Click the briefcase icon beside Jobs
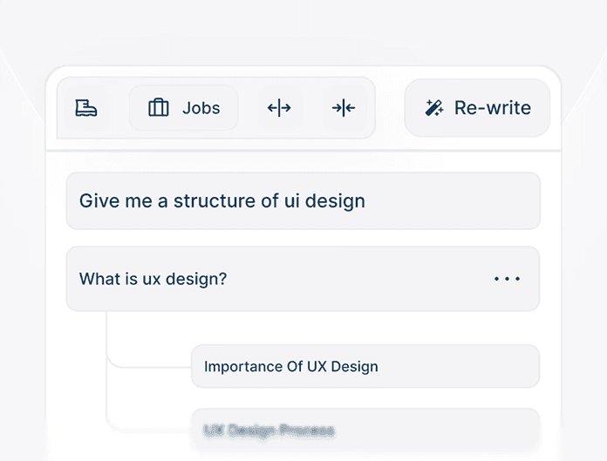The width and height of the screenshot is (607, 461). (158, 108)
